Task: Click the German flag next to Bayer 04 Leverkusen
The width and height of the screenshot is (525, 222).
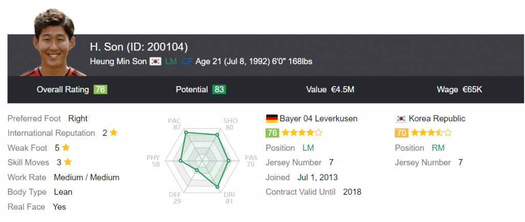Action: tap(272, 118)
